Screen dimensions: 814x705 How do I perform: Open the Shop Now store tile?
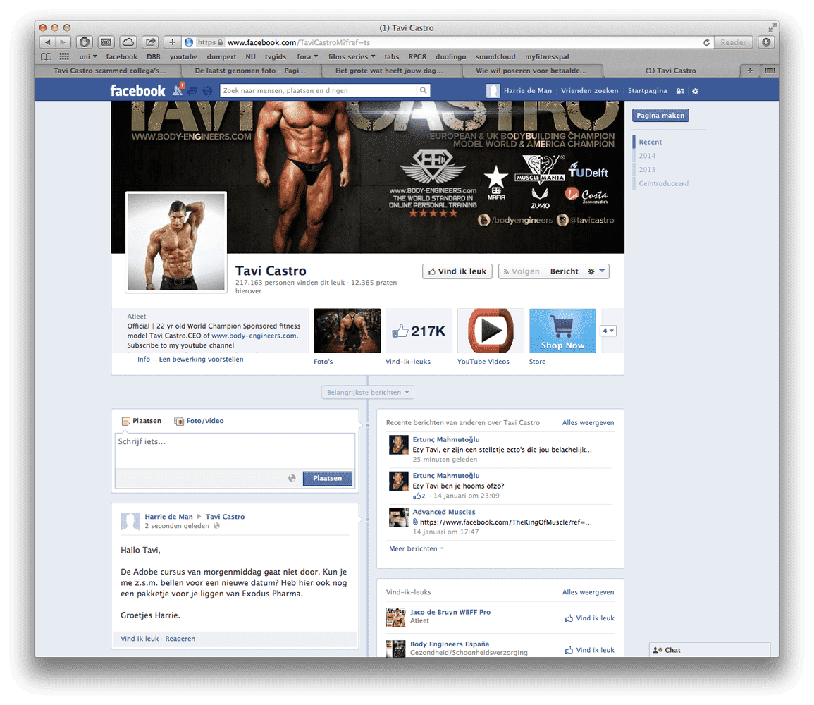562,331
